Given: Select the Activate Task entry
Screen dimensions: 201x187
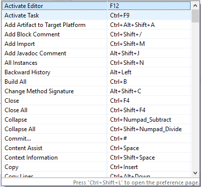Looking at the screenshot, I should (x=96, y=15).
